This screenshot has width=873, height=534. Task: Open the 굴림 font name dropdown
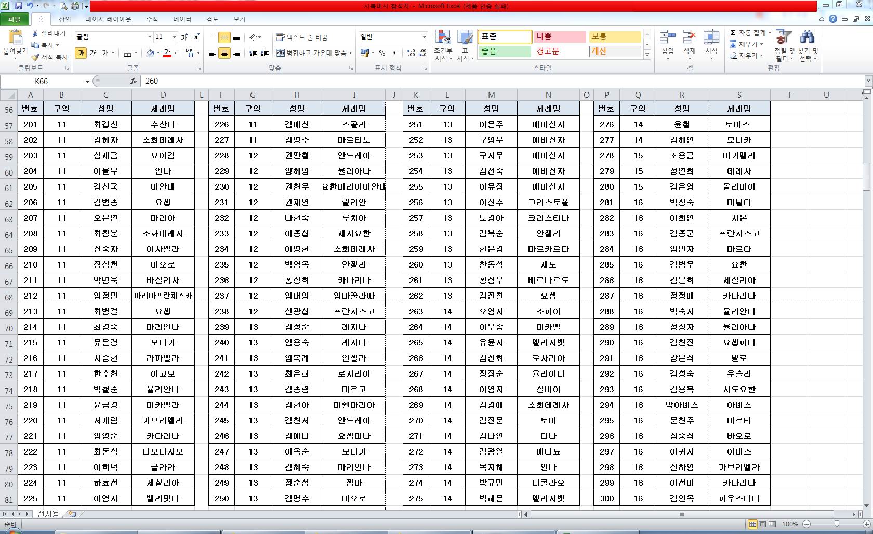[150, 37]
